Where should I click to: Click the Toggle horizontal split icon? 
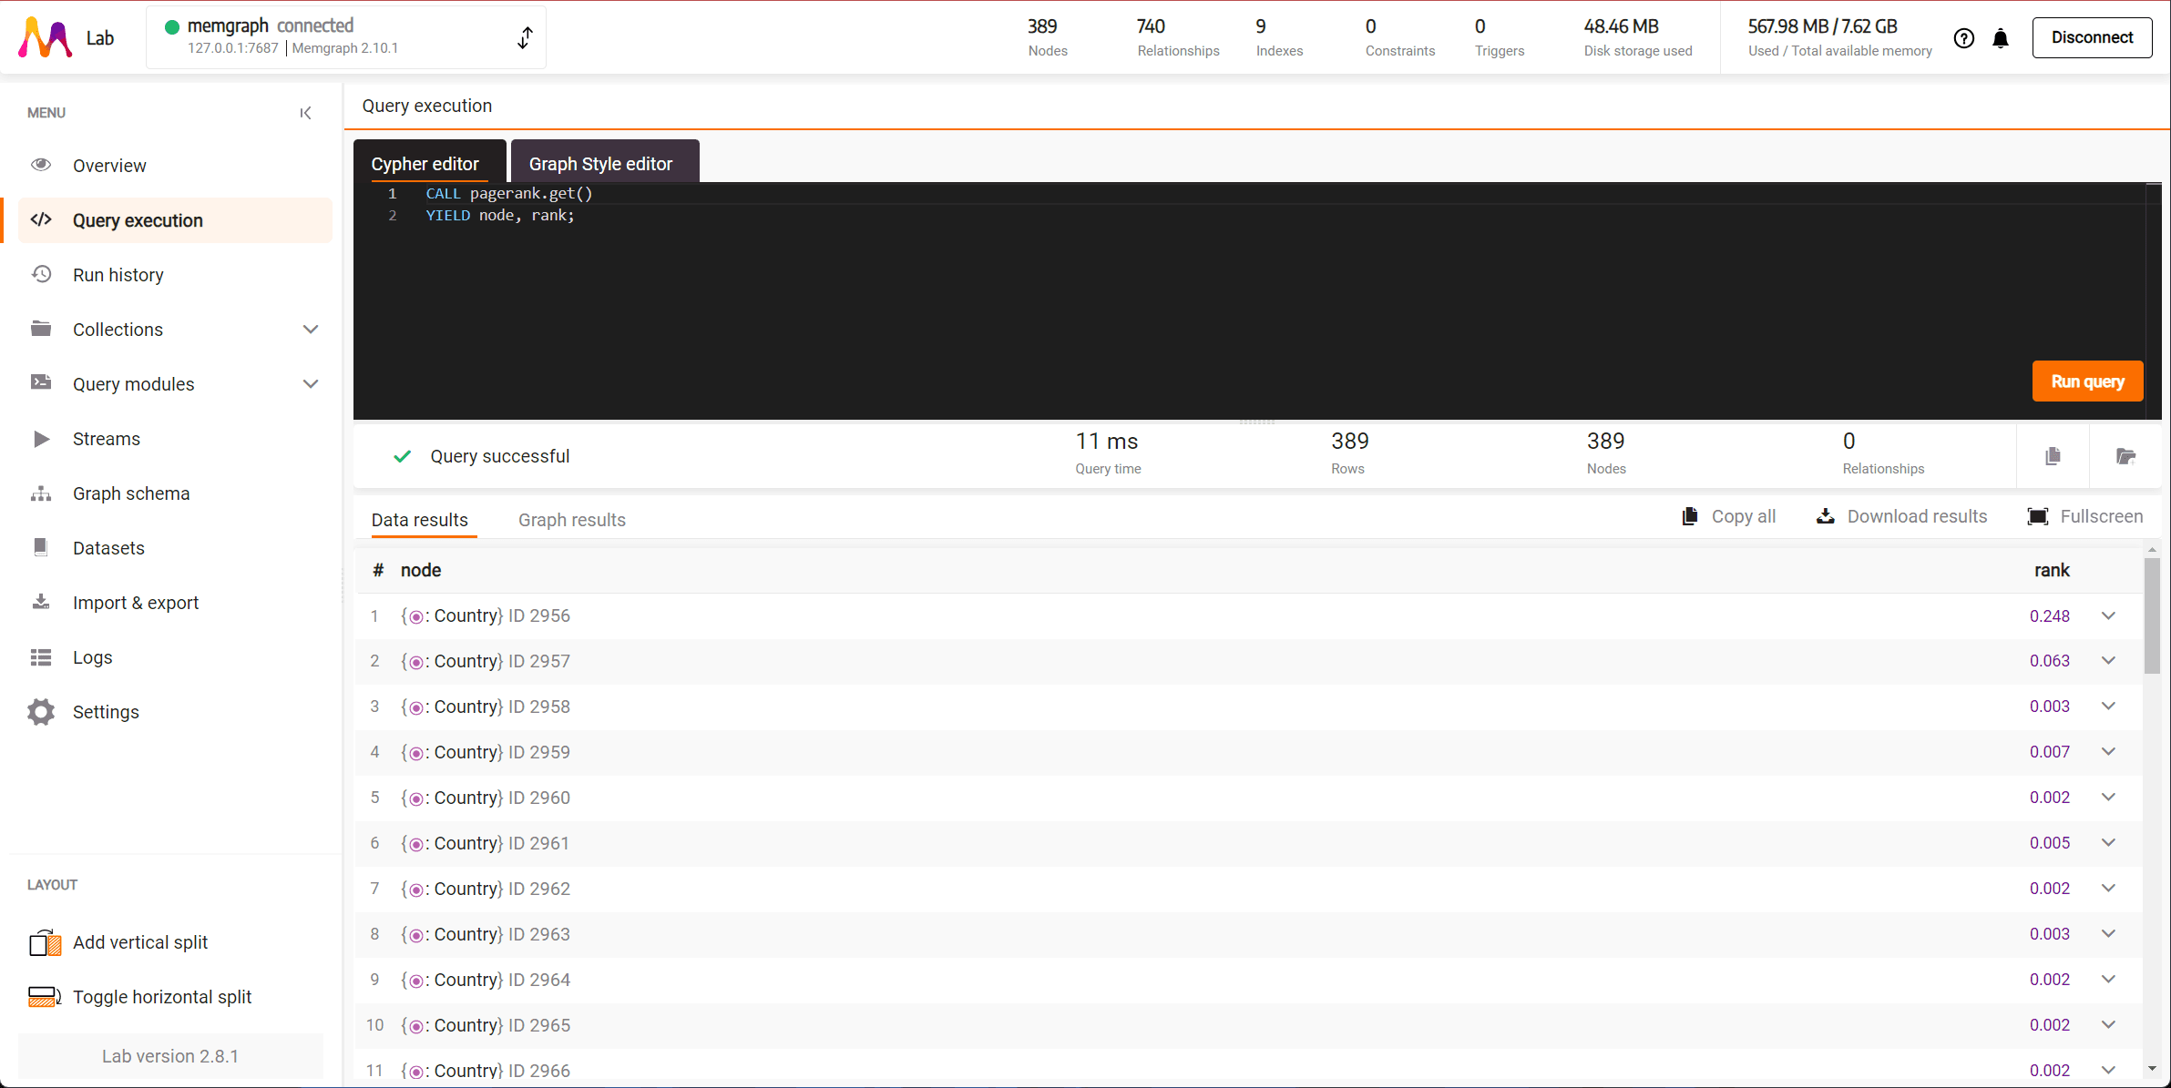coord(45,997)
